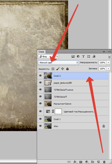Open the Заливка fill dropdown arrow

click(x=108, y=69)
